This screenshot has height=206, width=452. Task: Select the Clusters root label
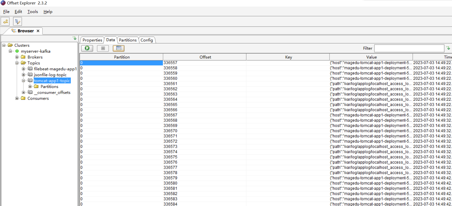coord(22,45)
